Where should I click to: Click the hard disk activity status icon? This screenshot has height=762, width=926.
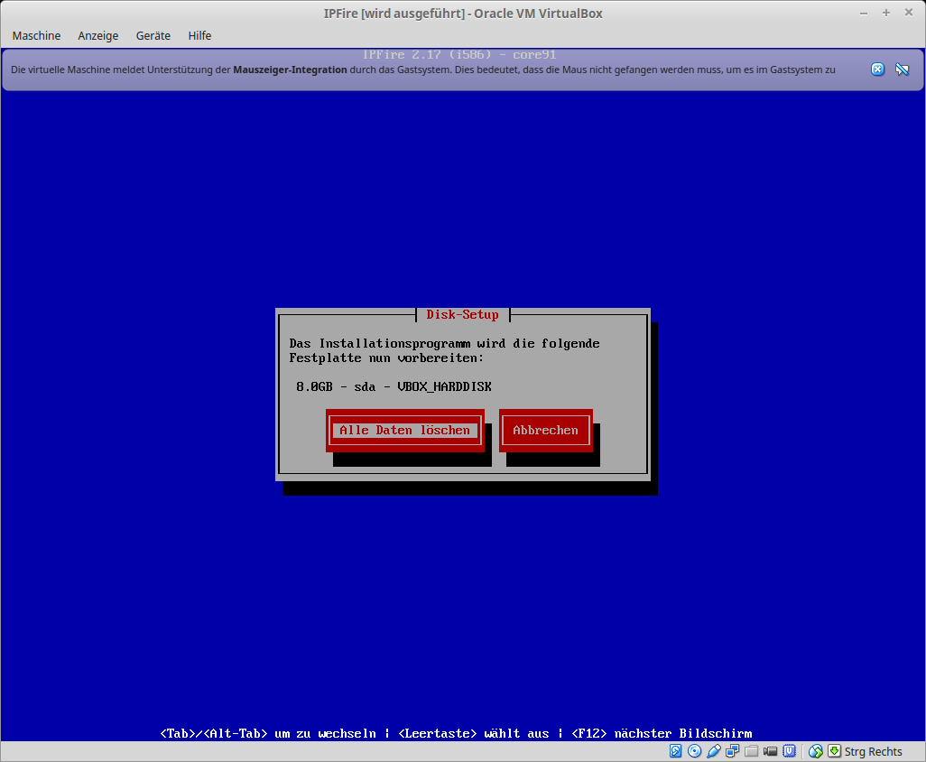pyautogui.click(x=676, y=751)
